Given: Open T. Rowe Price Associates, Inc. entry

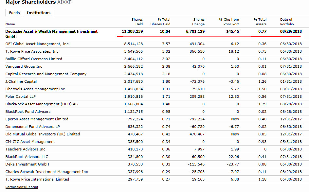Looking at the screenshot, I should [32, 51].
